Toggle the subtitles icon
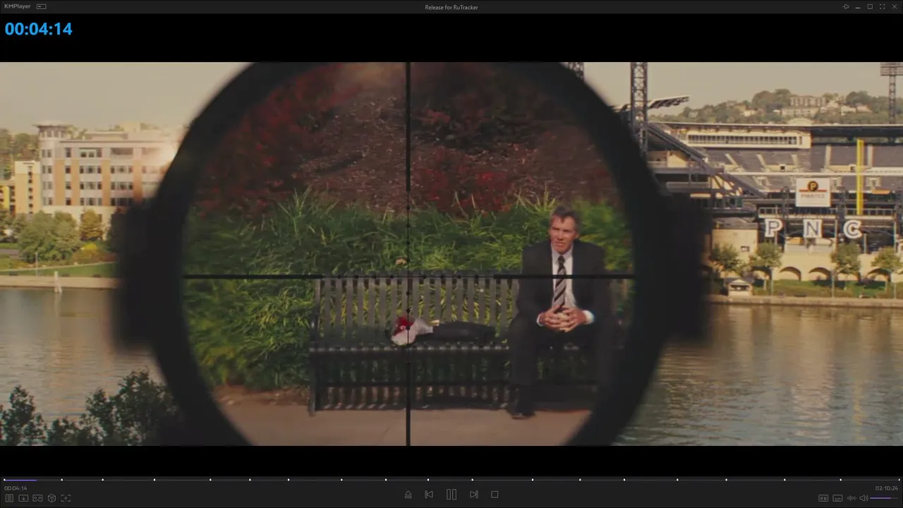The image size is (903, 508). coord(837,498)
